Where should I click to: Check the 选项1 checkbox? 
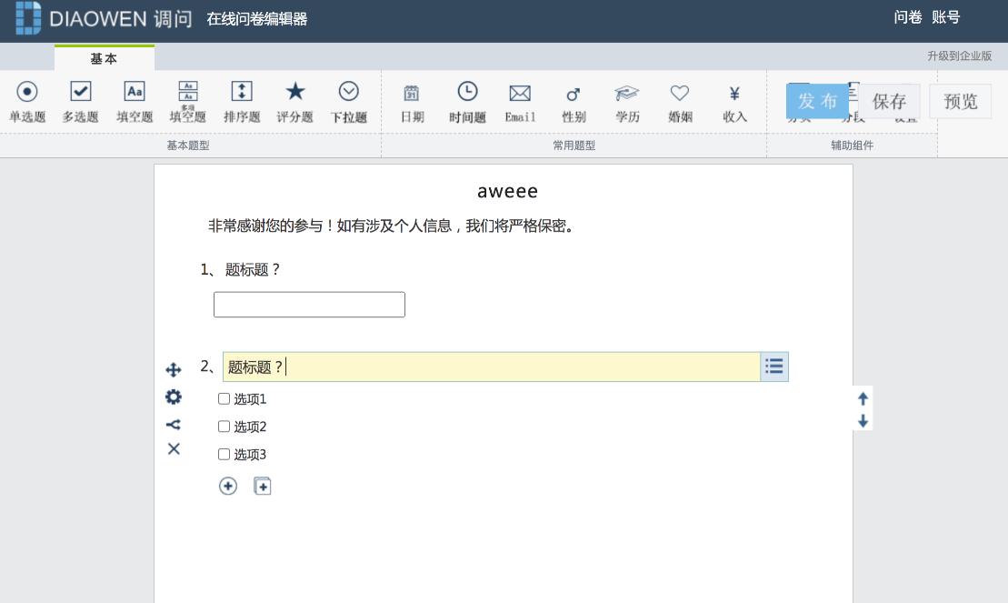224,398
